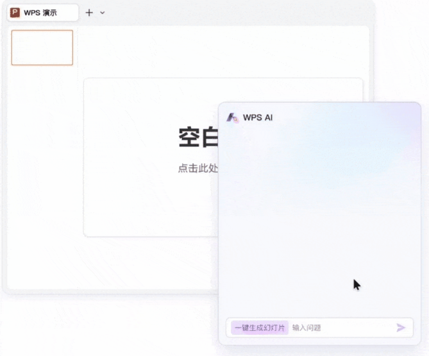Image resolution: width=429 pixels, height=356 pixels.
Task: Click the workspace margin above the slide
Action: coord(223,52)
